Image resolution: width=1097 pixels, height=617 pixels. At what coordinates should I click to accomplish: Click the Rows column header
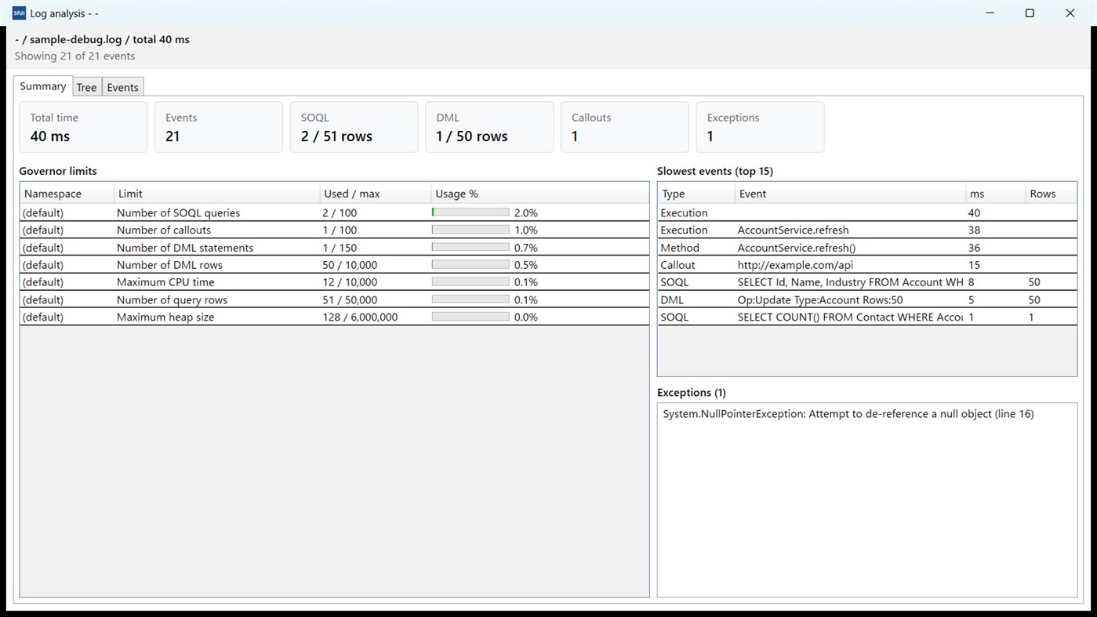pos(1052,194)
